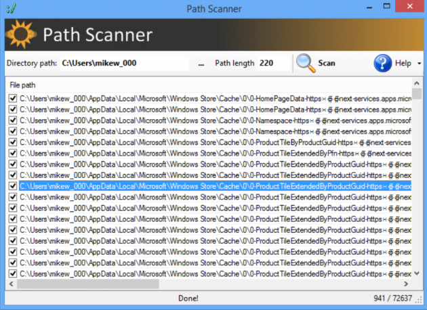427x310 pixels.
Task: Click the magnifying glass Scan icon
Action: point(306,63)
